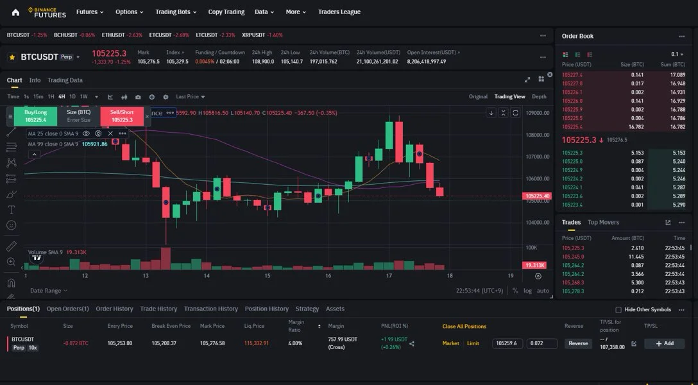Viewport: 698px width, 385px height.
Task: Select the pattern drawing tool
Action: tap(11, 163)
